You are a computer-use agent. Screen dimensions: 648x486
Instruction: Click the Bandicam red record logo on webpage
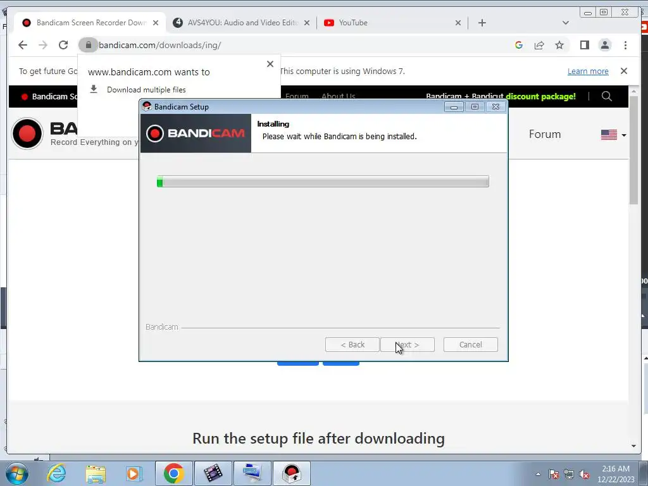coord(27,134)
